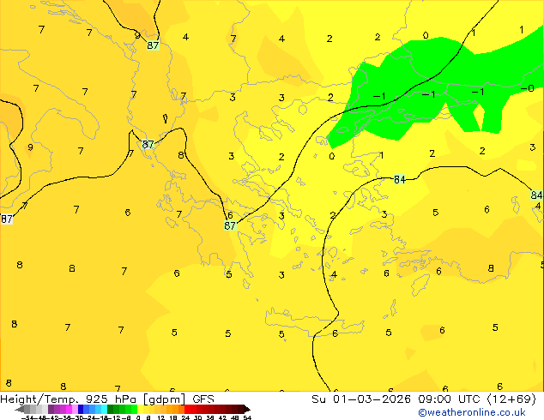Pick the bright red swatch above the 24 label
This screenshot has height=420, width=544.
187,409
